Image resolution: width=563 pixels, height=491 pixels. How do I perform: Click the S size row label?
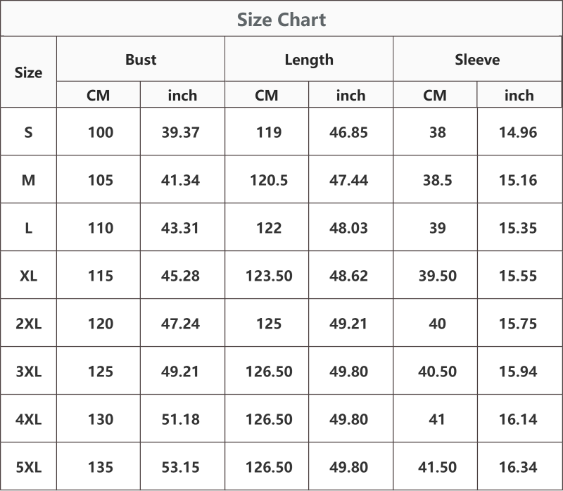coord(28,132)
